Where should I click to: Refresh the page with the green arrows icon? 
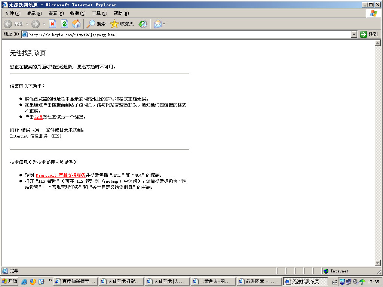pos(64,24)
